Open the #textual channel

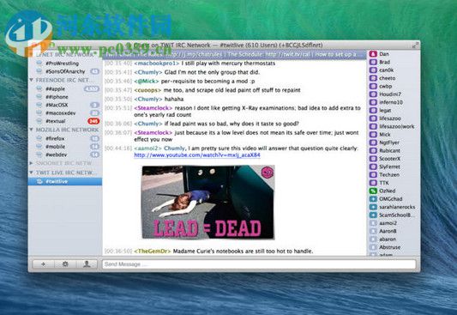point(56,121)
